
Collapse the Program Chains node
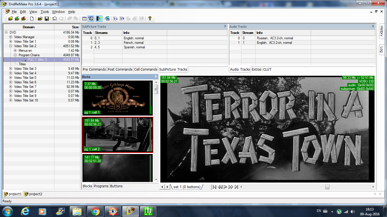(x=15, y=55)
